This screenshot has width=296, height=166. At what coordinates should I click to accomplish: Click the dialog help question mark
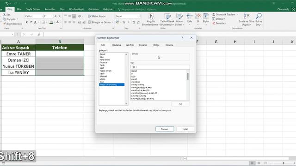click(182, 38)
